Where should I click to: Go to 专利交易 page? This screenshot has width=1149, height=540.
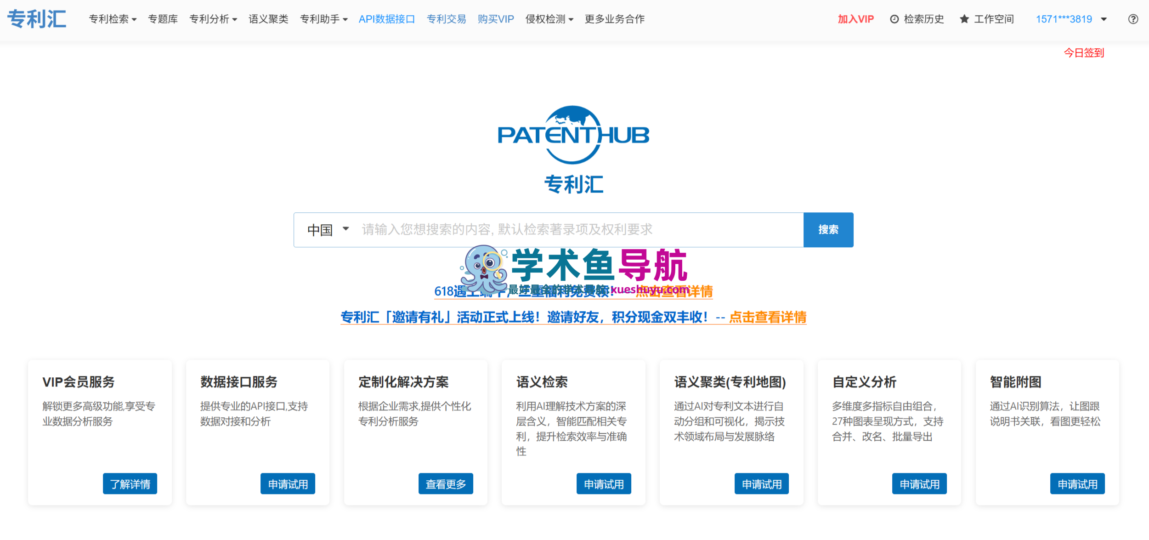pos(446,19)
